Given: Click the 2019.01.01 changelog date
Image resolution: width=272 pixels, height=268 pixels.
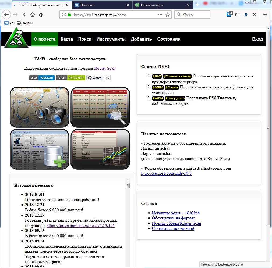Looking at the screenshot, I should point(34,195).
